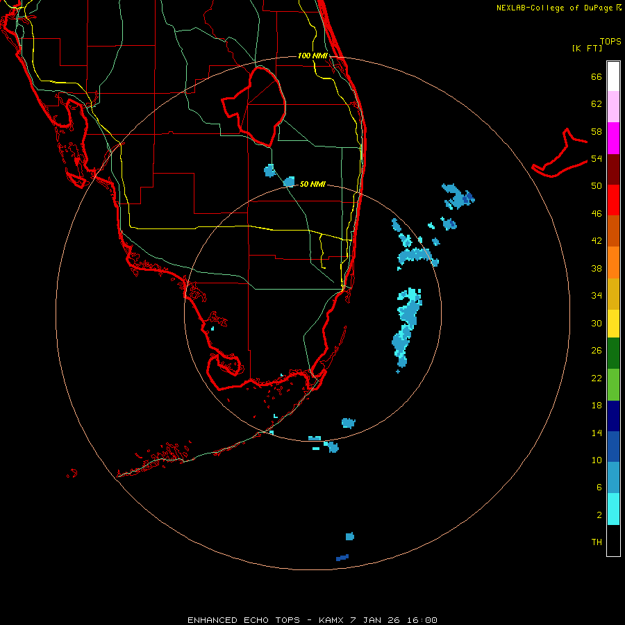
Task: Select the navy blue scale swatch
Action: (x=613, y=416)
